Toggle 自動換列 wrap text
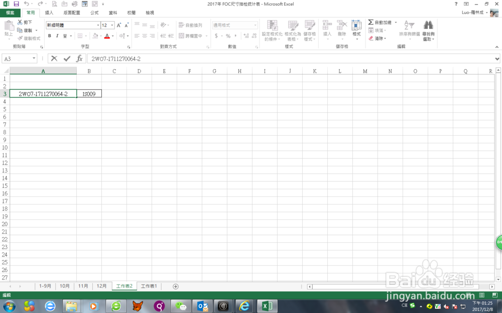Image resolution: width=502 pixels, height=313 pixels. coord(190,25)
